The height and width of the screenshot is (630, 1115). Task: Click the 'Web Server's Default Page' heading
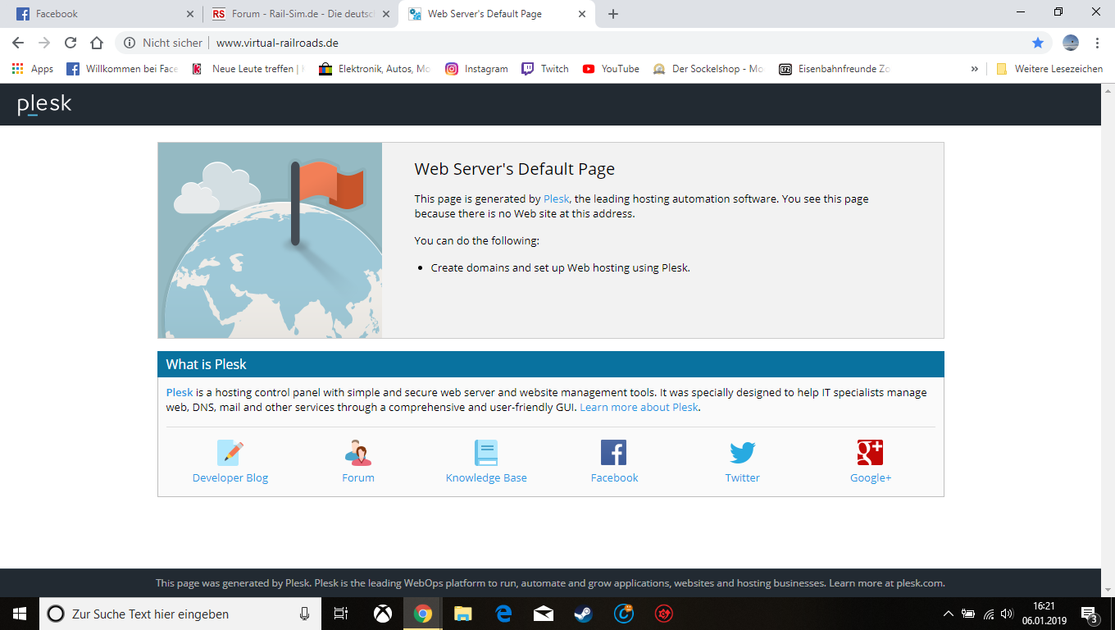pyautogui.click(x=515, y=169)
